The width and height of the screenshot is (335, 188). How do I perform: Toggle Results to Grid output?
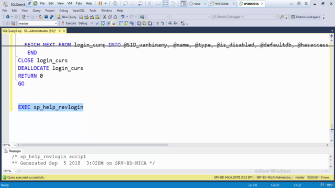[x=144, y=23]
